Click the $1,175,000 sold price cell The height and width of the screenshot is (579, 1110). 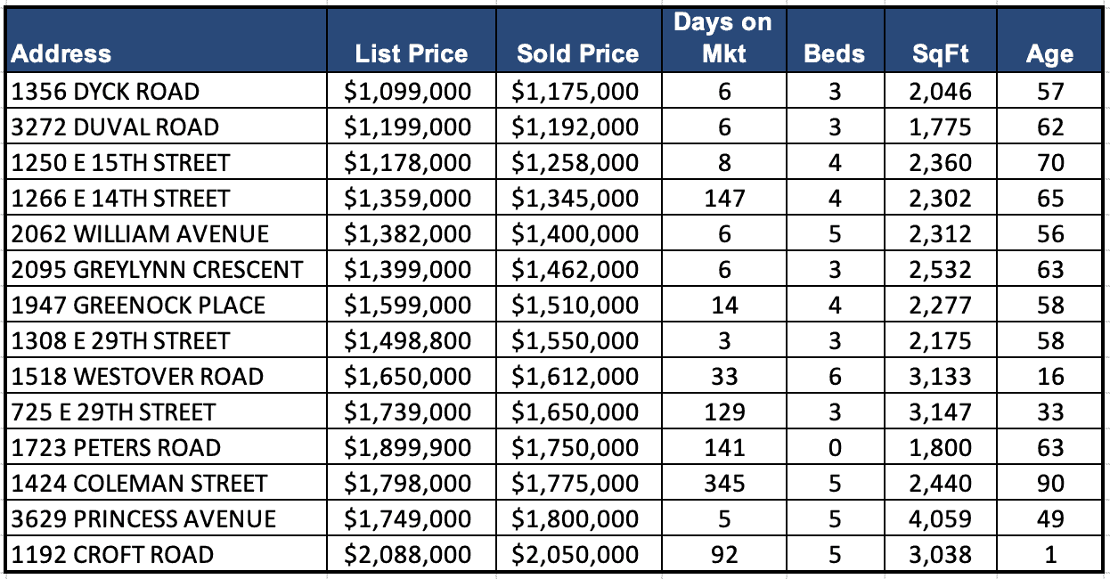point(575,91)
